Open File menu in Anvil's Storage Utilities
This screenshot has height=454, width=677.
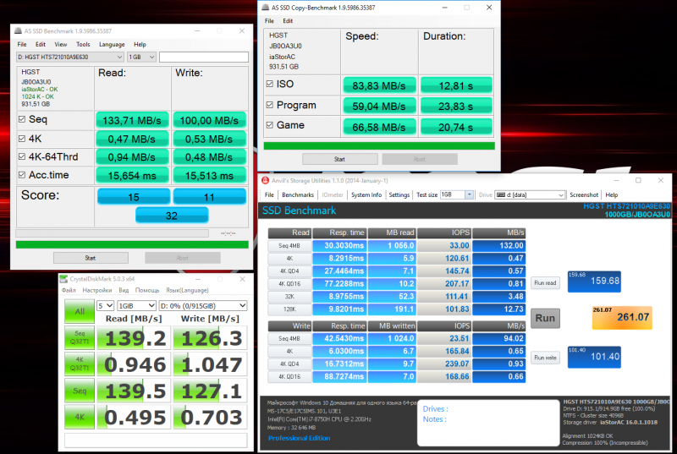269,195
